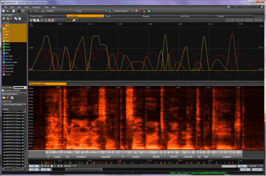Click the face icon next to Create Container

point(137,11)
